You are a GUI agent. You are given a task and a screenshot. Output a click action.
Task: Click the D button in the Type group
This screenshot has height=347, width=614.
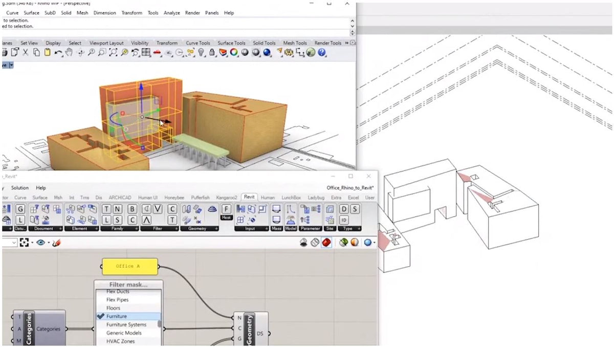pos(343,209)
